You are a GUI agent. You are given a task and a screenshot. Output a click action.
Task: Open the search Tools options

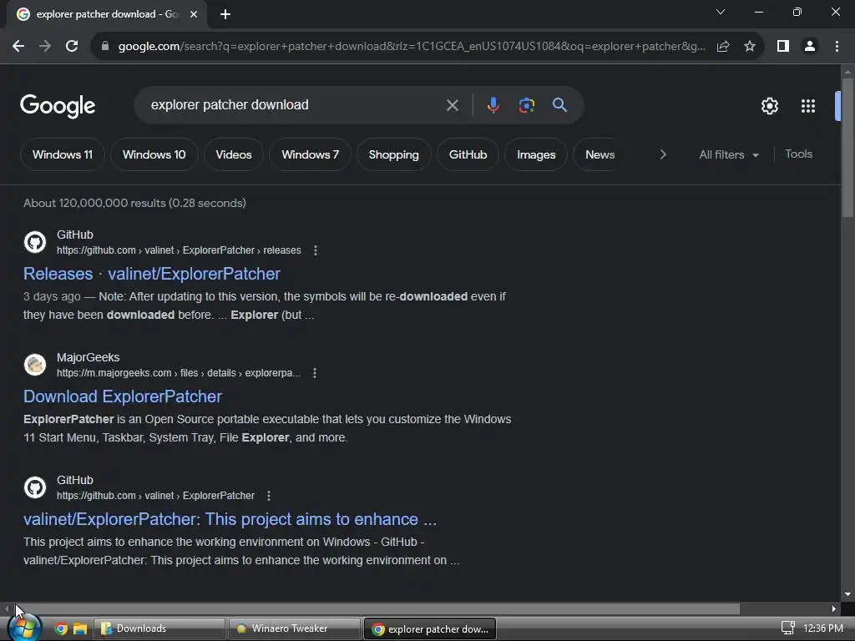click(x=798, y=154)
